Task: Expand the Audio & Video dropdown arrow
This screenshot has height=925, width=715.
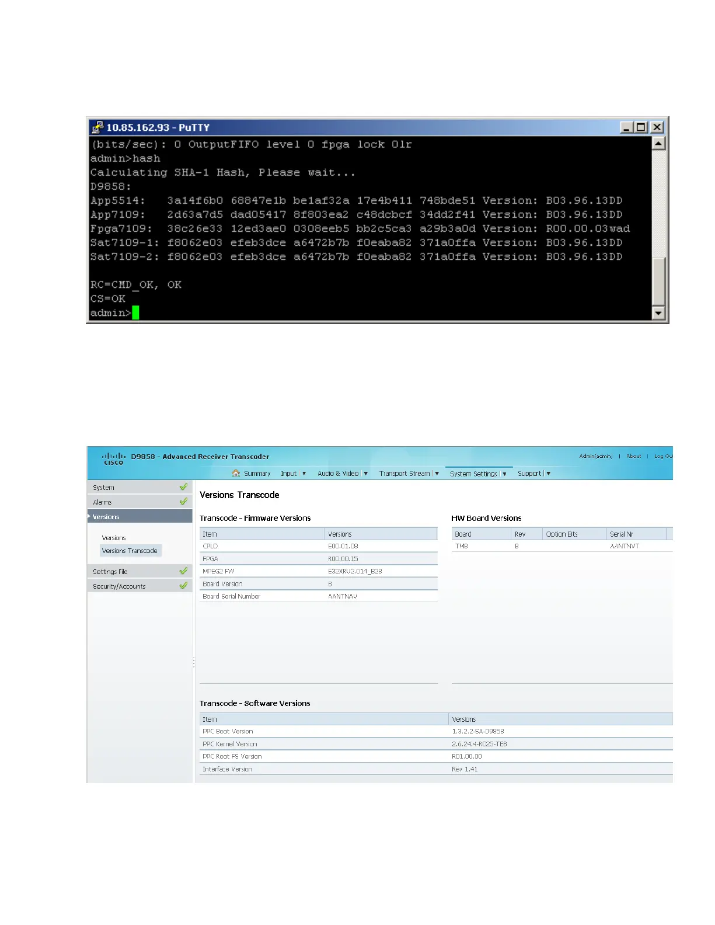Action: (366, 474)
